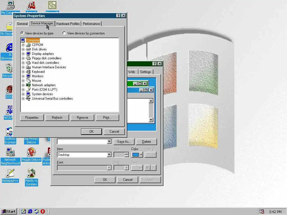Open Notepad++ desktop shortcut
This screenshot has height=215, width=287.
10,173
